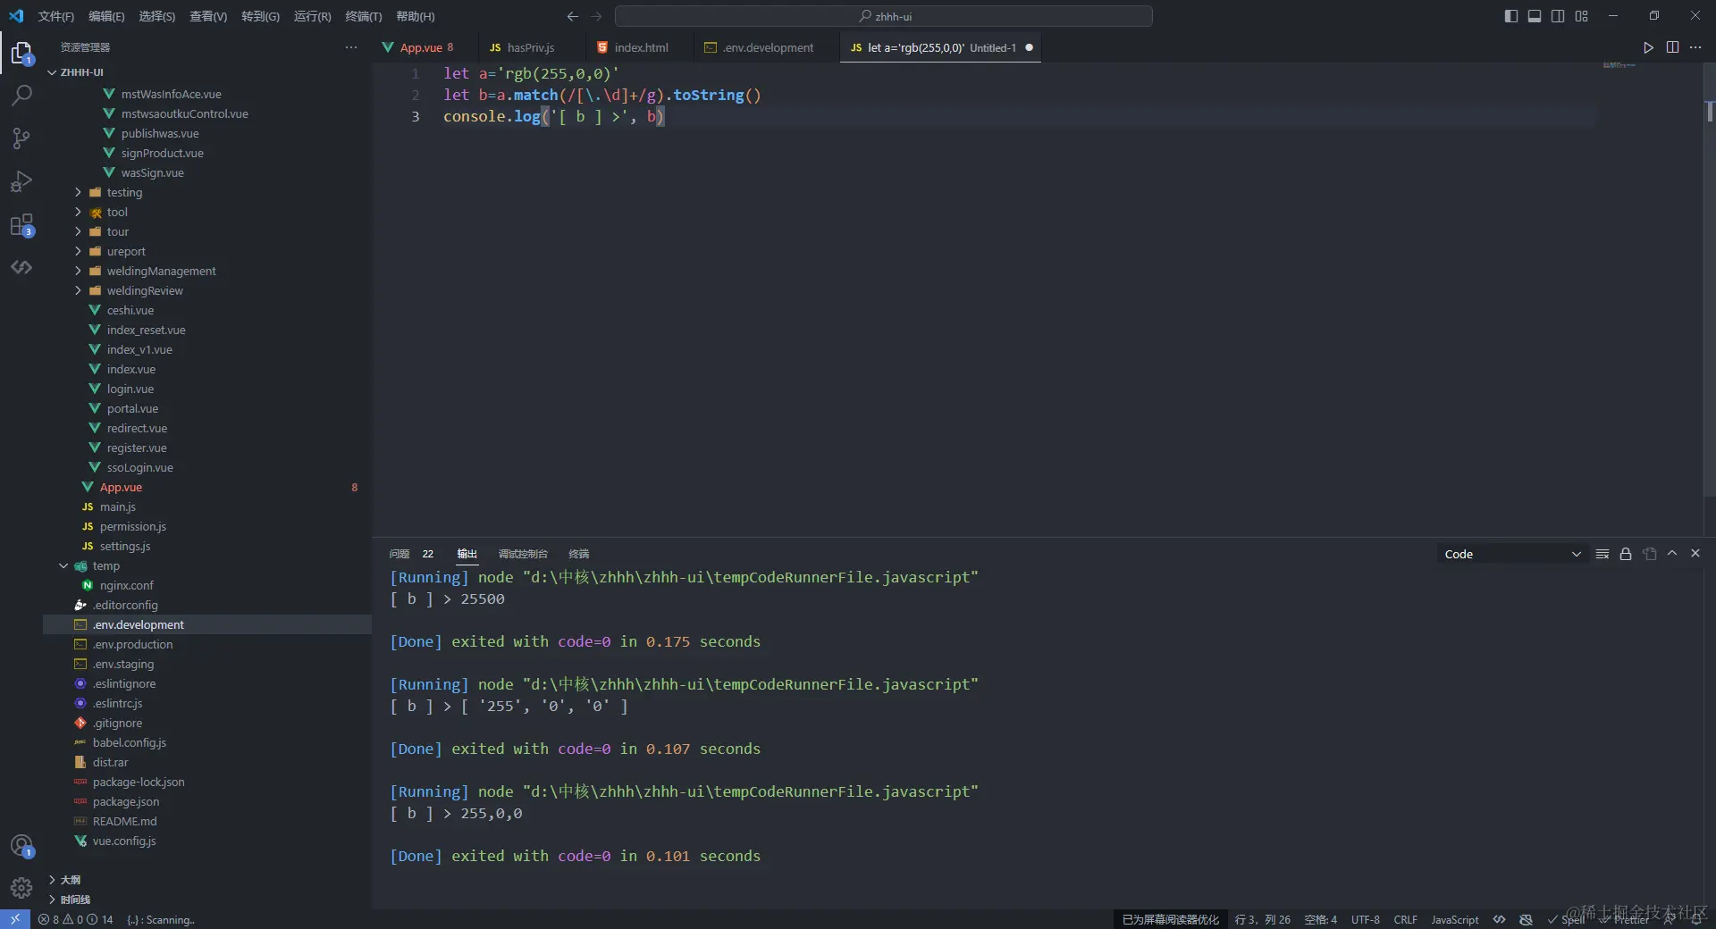The width and height of the screenshot is (1716, 929).
Task: Open the Search view in activity bar
Action: click(21, 95)
